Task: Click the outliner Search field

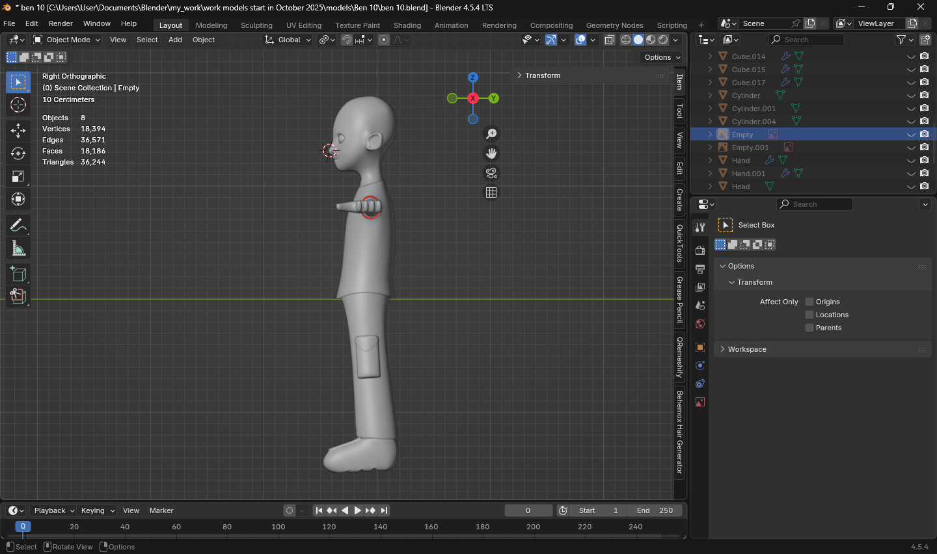Action: pos(806,40)
